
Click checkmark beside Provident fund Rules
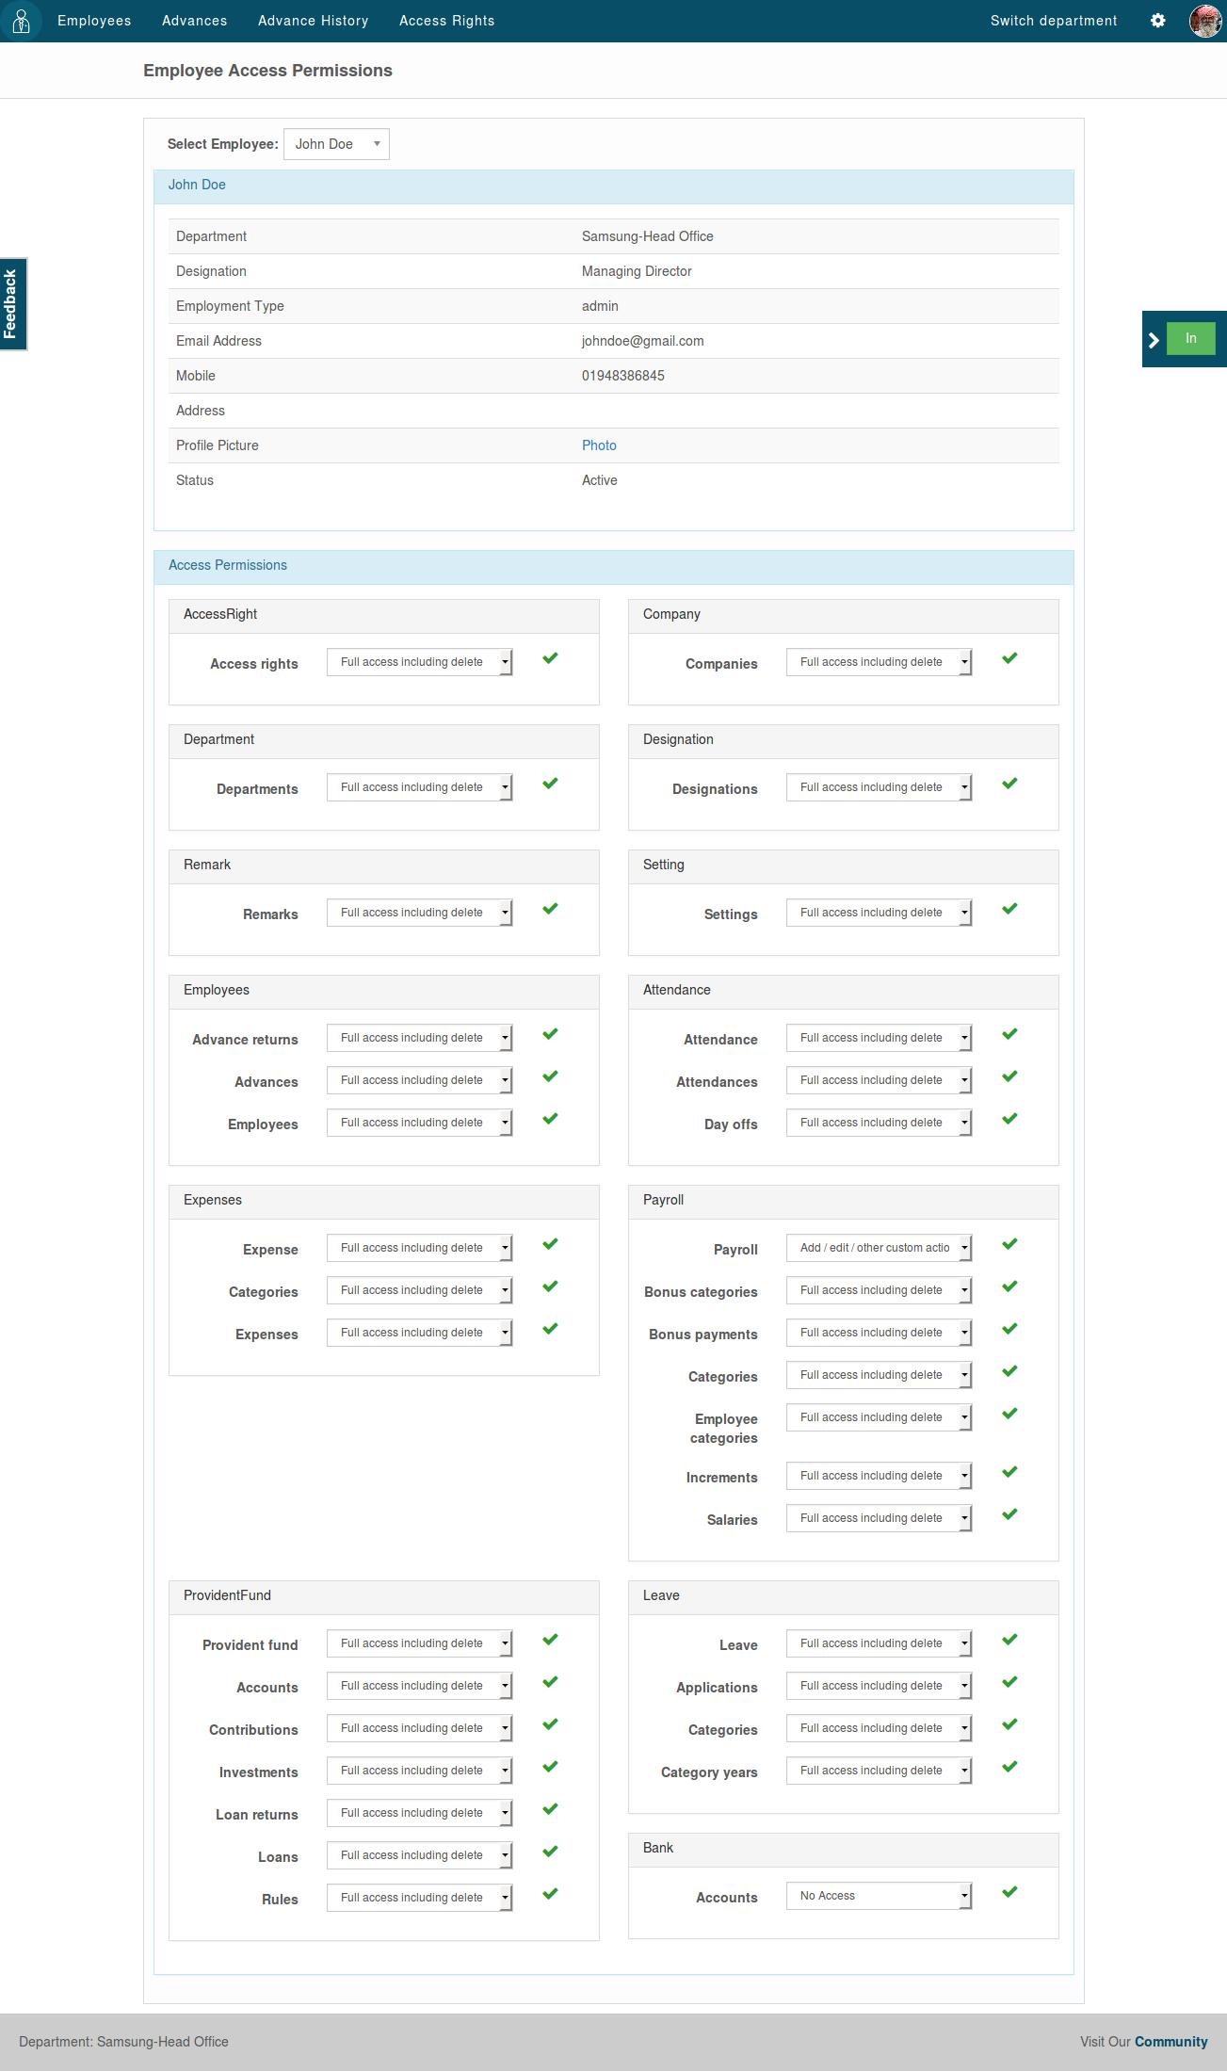pos(550,1894)
